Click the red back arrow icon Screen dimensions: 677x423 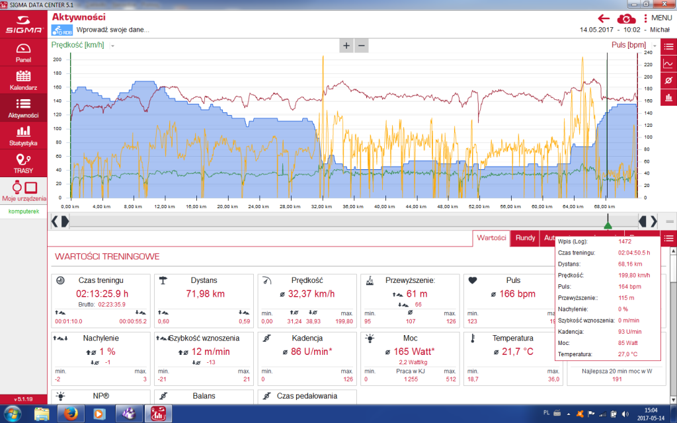[x=604, y=19]
